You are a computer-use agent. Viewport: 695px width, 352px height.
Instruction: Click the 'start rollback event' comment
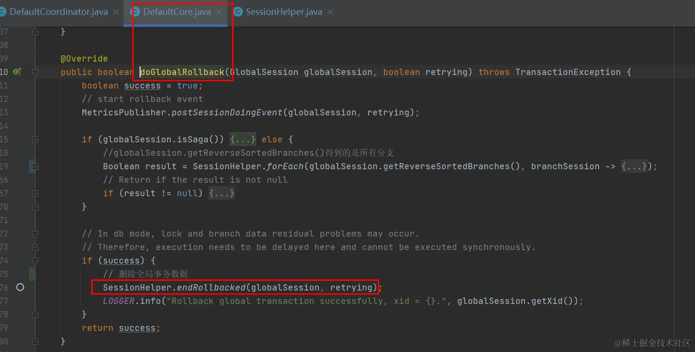(142, 99)
